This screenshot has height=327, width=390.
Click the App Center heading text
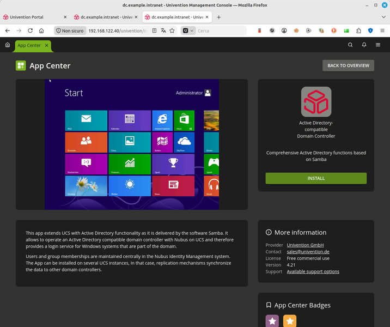[50, 66]
